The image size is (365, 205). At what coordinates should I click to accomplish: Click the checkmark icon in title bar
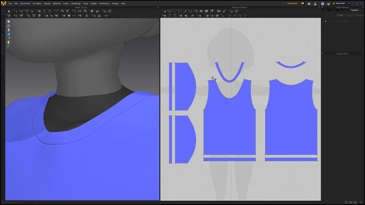328,4
